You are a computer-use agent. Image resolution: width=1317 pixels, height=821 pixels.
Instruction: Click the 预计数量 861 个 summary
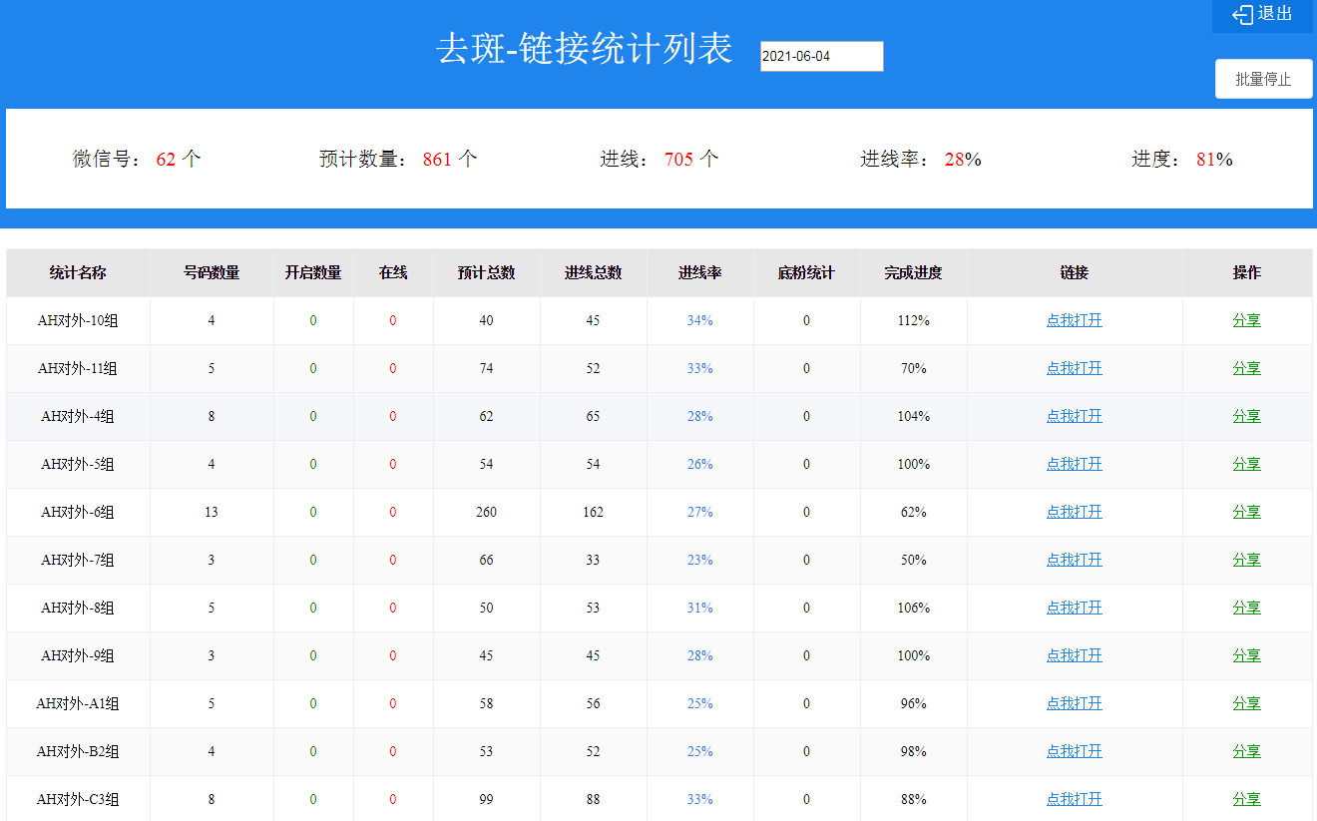coord(398,159)
